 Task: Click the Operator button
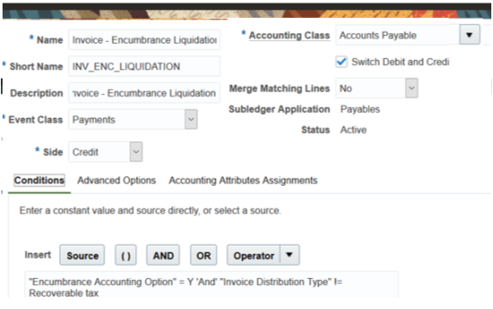coord(253,255)
